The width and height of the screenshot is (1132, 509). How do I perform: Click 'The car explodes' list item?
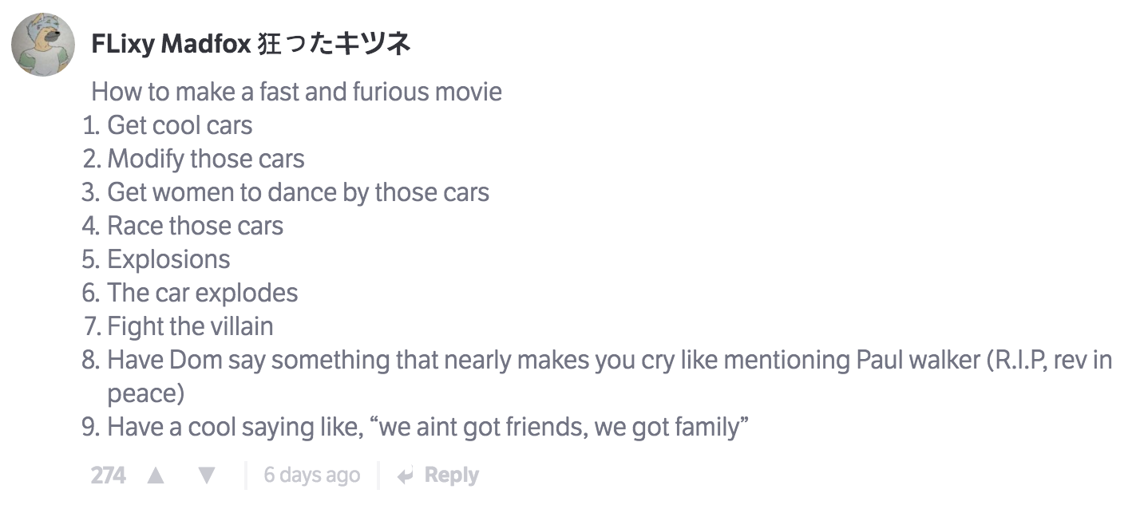tap(202, 293)
